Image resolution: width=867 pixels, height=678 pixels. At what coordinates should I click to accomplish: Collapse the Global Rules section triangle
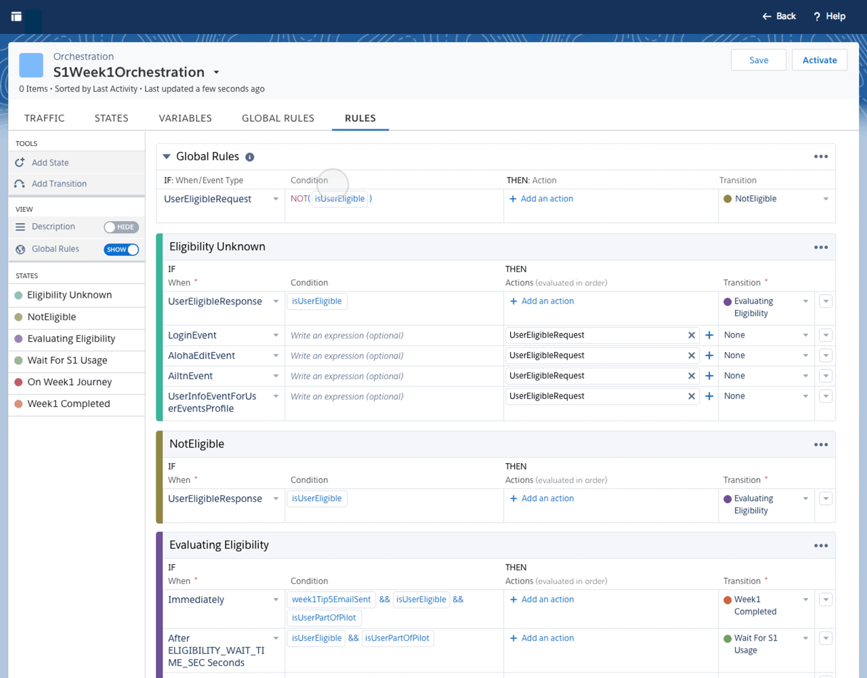tap(167, 157)
